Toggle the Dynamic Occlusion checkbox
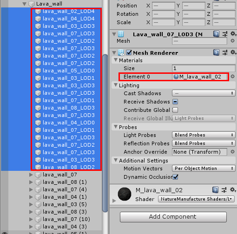 [x=176, y=177]
